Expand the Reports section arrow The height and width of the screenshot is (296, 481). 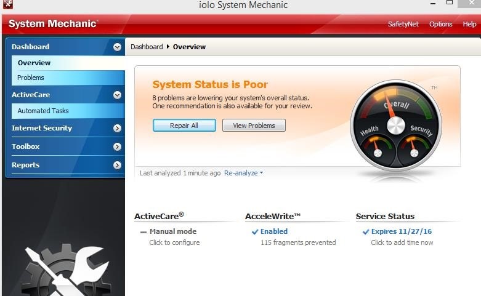point(117,166)
